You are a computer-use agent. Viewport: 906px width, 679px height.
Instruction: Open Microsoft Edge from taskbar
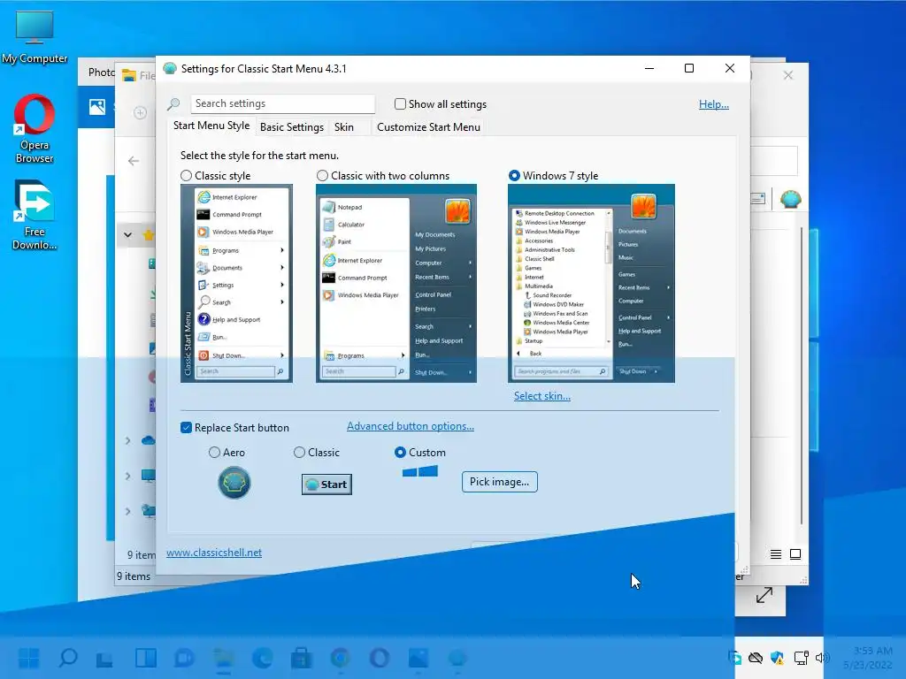click(x=262, y=658)
